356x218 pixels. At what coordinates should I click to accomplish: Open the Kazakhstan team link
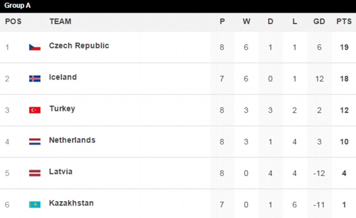tap(71, 203)
